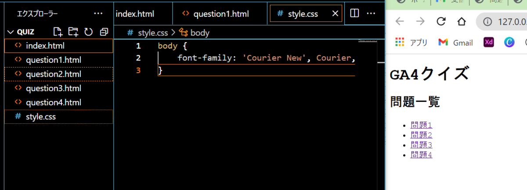Viewport: 527px width, 190px height.
Task: Open question1.html in the file explorer
Action: 59,60
